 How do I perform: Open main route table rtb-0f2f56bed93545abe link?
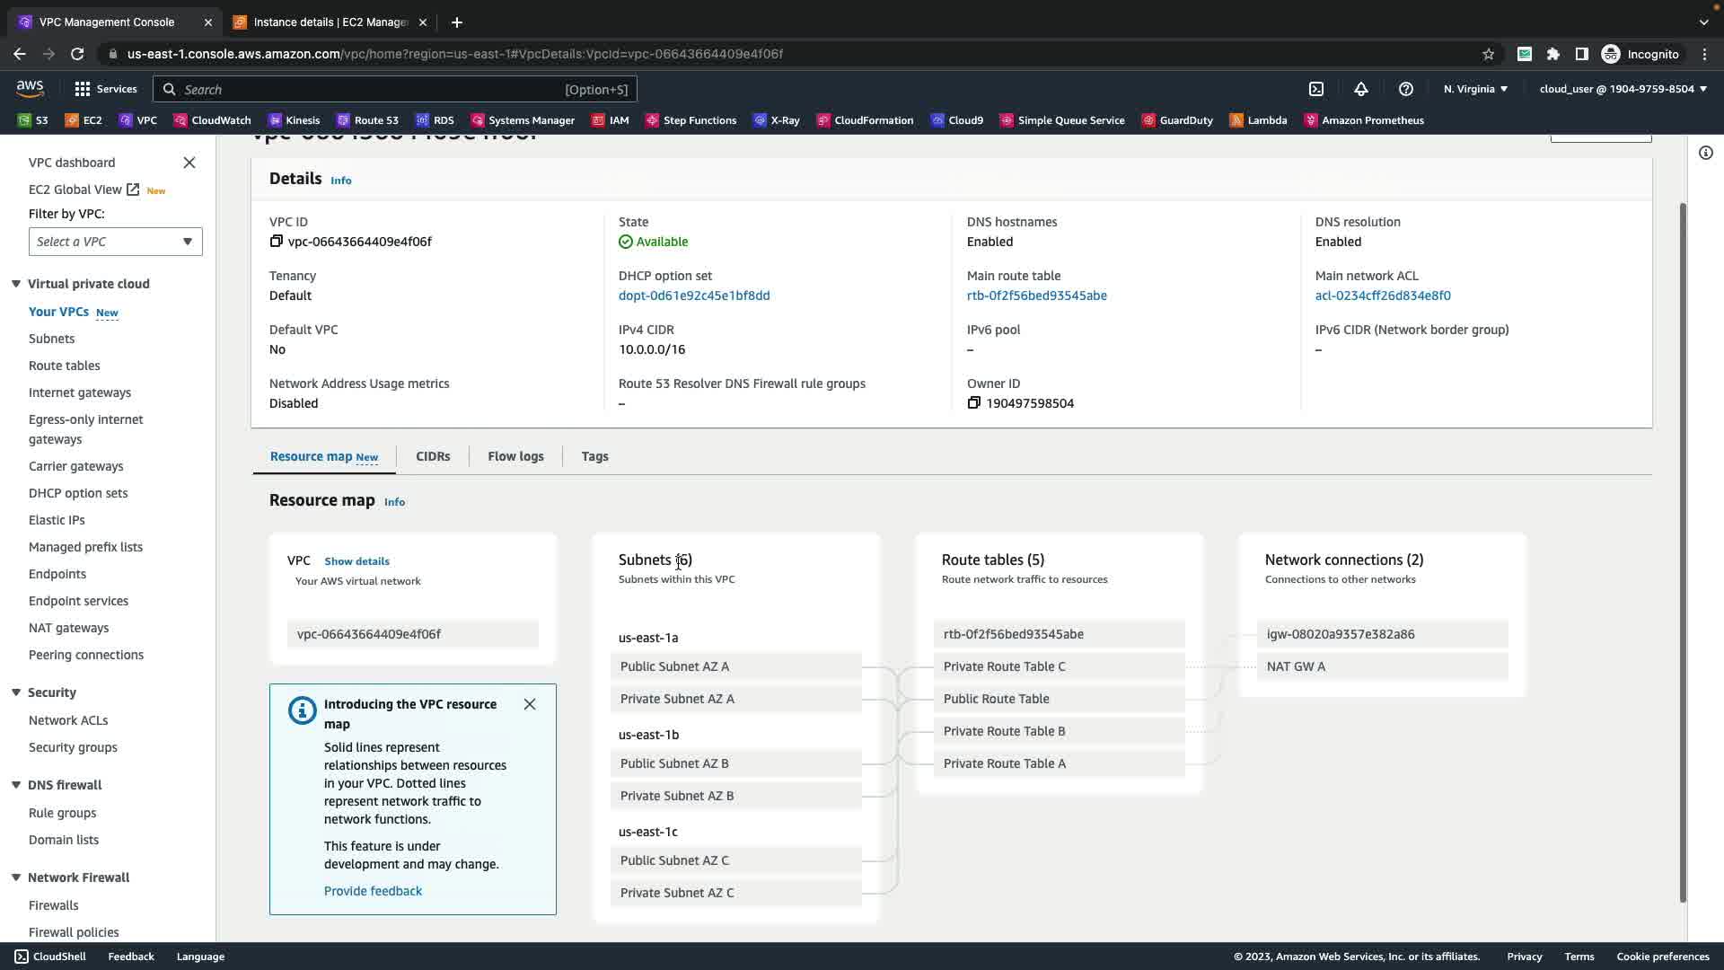tap(1036, 295)
